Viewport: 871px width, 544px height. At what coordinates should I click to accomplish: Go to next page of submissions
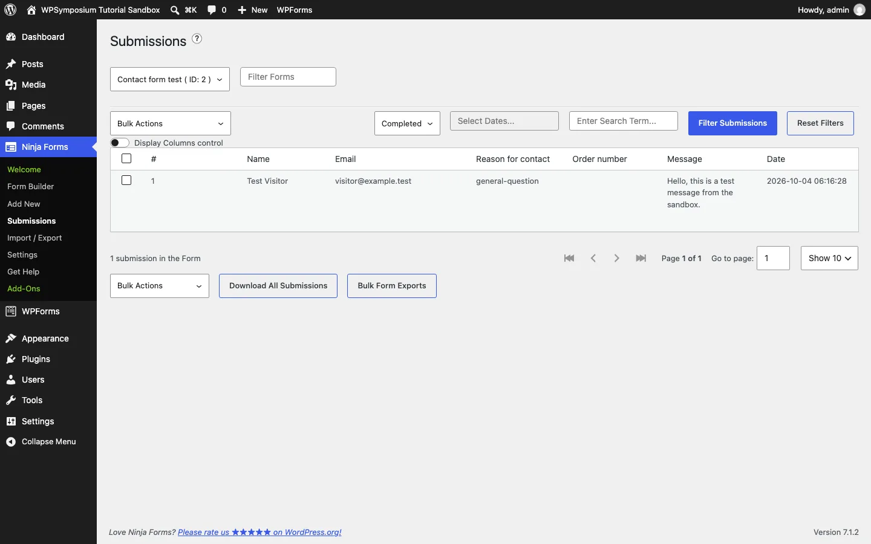[617, 258]
